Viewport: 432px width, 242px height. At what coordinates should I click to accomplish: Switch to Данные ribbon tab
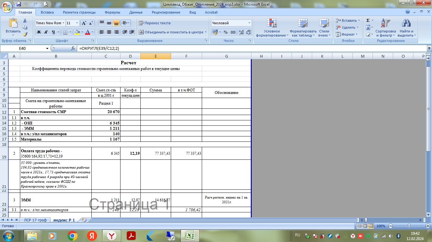point(136,12)
